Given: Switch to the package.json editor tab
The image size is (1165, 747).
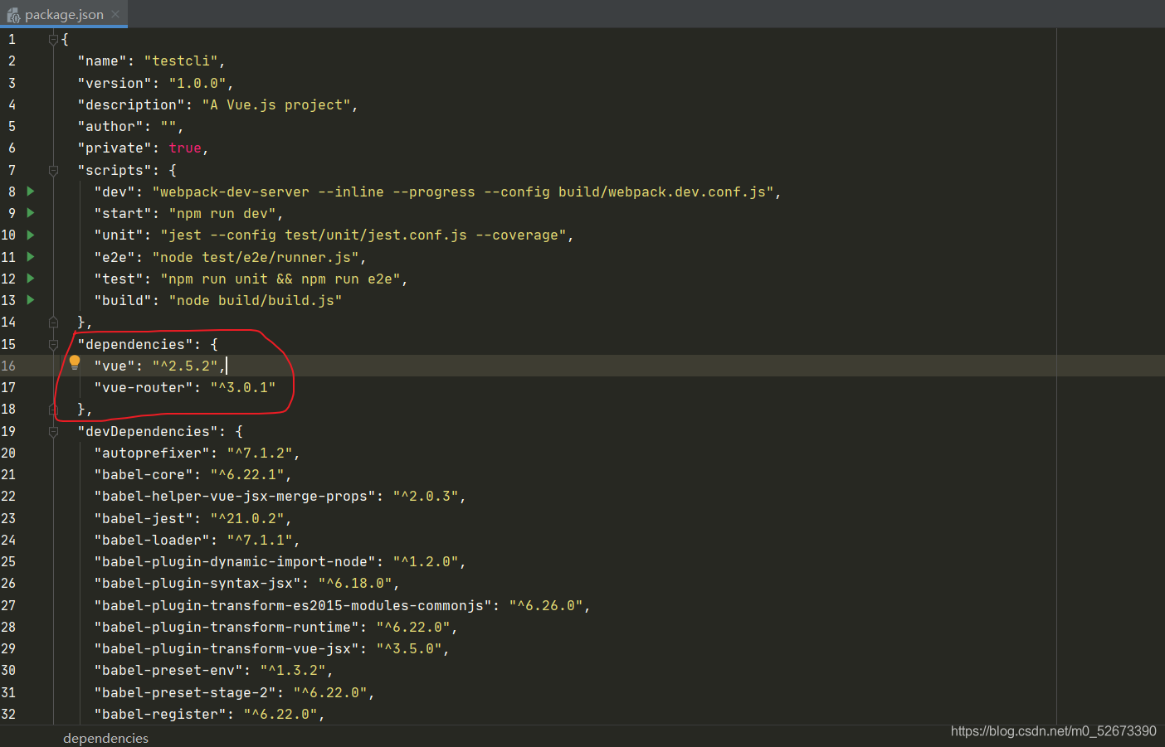Looking at the screenshot, I should pos(64,14).
